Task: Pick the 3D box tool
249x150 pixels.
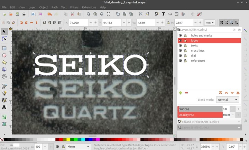Action: [4, 69]
